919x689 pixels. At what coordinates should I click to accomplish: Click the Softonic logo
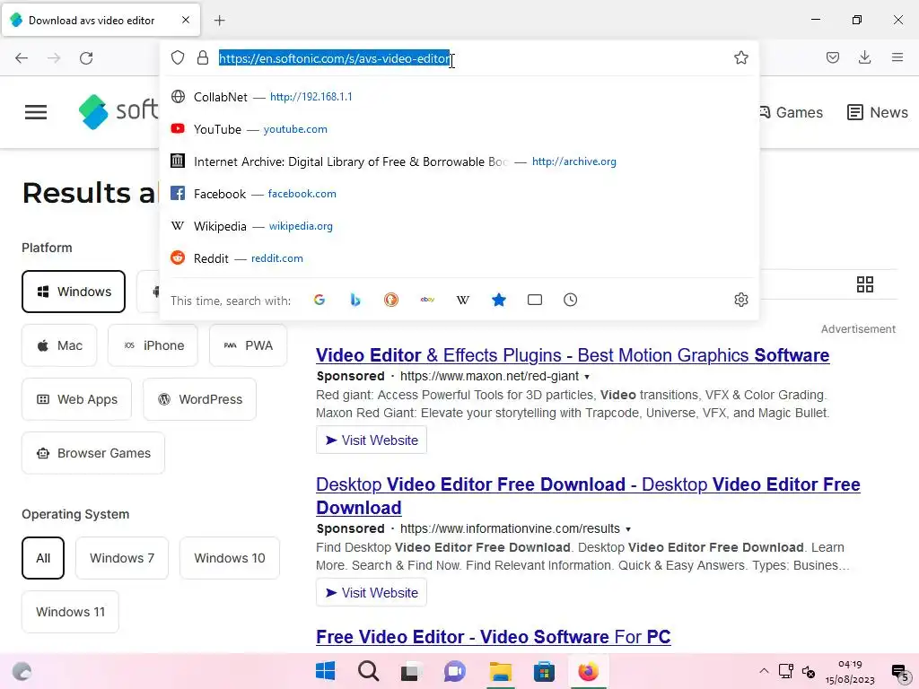pyautogui.click(x=118, y=111)
